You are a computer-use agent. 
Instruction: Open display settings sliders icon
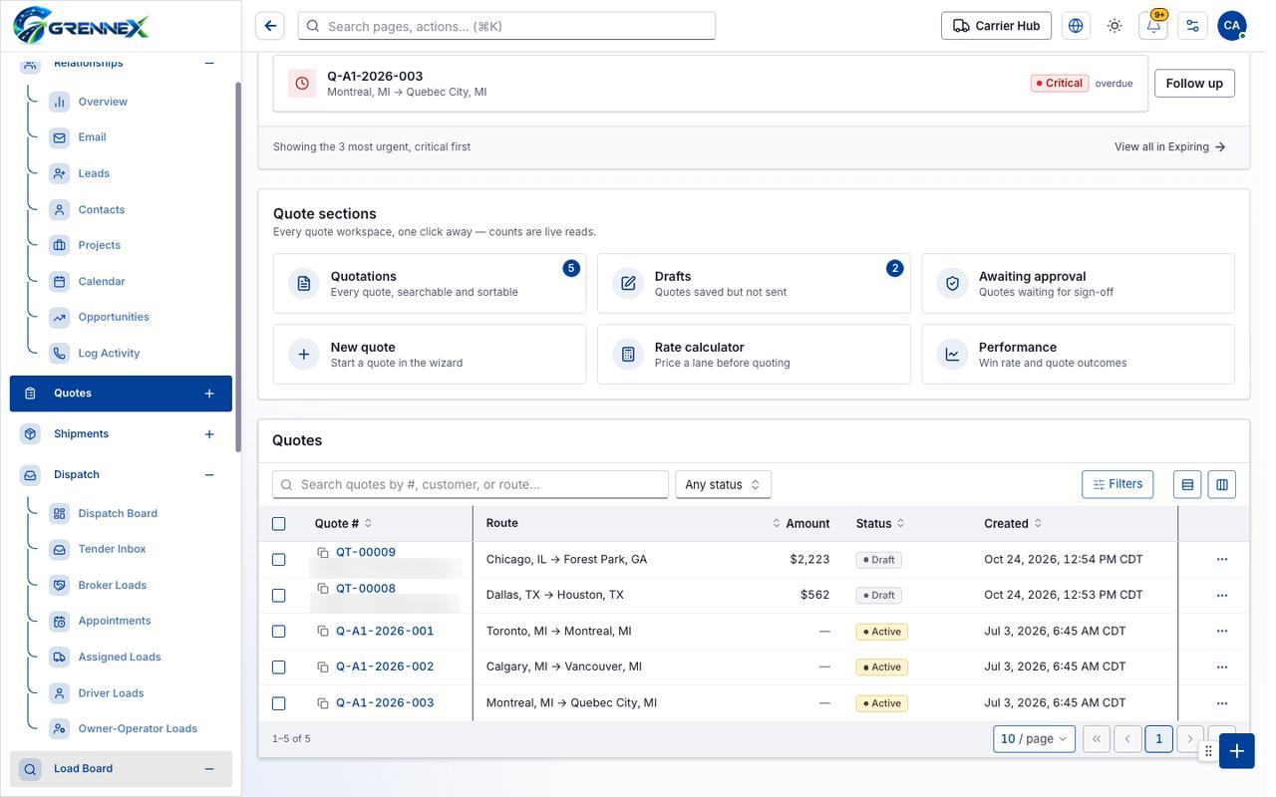point(1192,26)
